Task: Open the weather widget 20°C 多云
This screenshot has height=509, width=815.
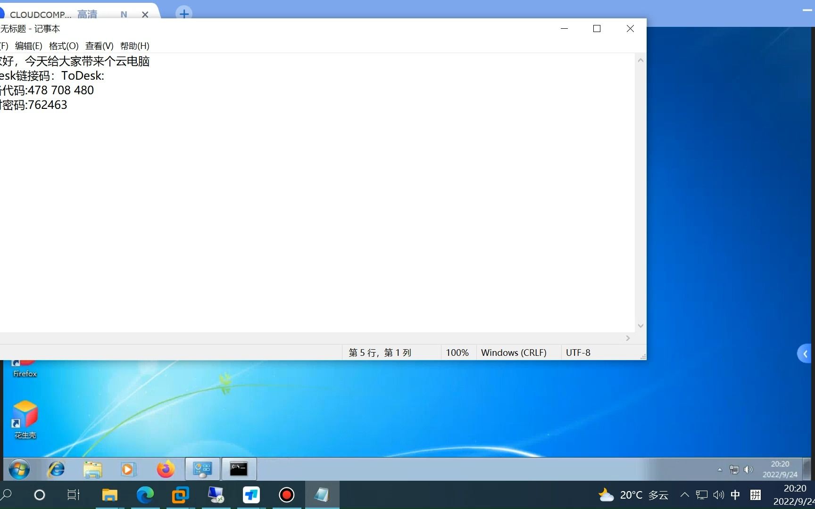Action: [x=633, y=495]
